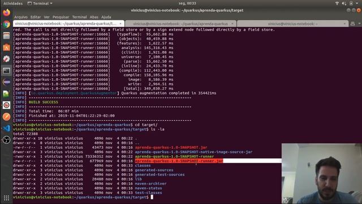Expand the system menu arrow in top bar
Screen dimensions: 362x204
tap(357, 3)
